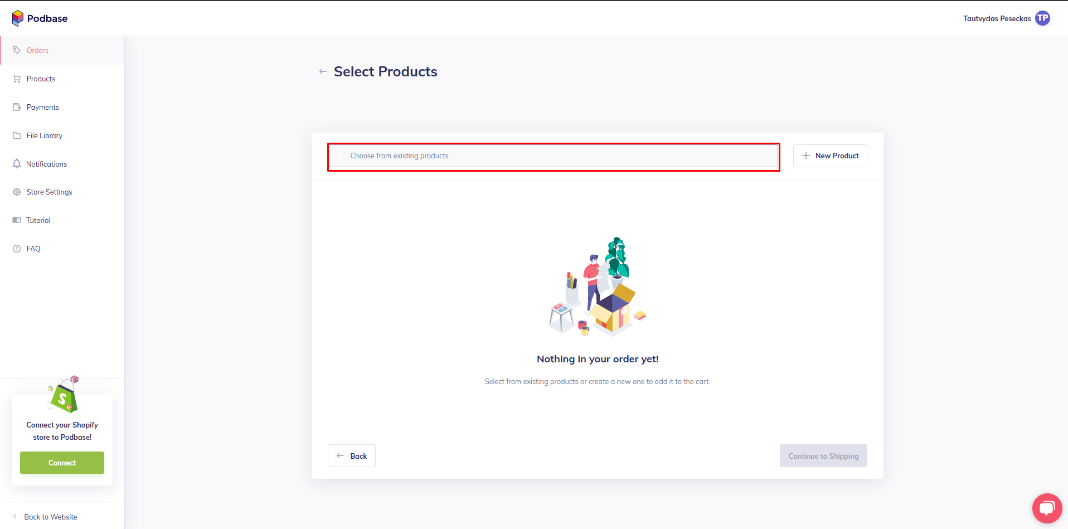
Task: Open Tautvydas Peseckas account menu
Action: (x=997, y=18)
